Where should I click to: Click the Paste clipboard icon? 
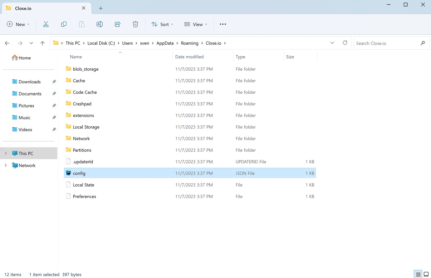[82, 24]
